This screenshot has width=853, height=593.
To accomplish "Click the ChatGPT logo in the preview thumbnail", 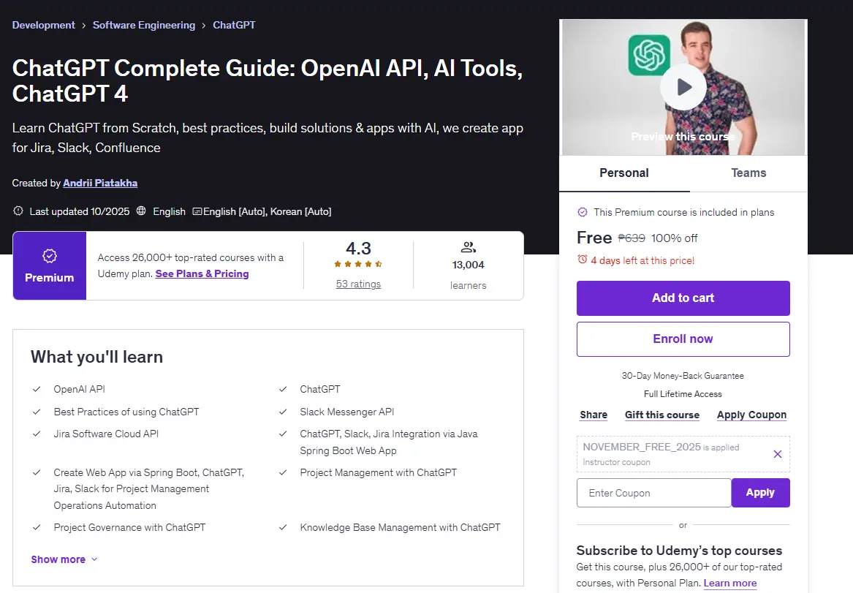I will 649,55.
